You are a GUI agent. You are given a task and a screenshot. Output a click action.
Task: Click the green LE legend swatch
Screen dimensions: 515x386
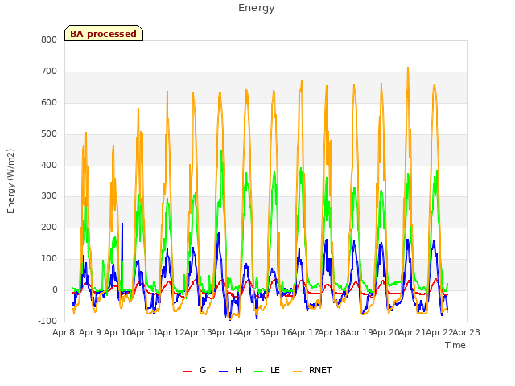(259, 372)
